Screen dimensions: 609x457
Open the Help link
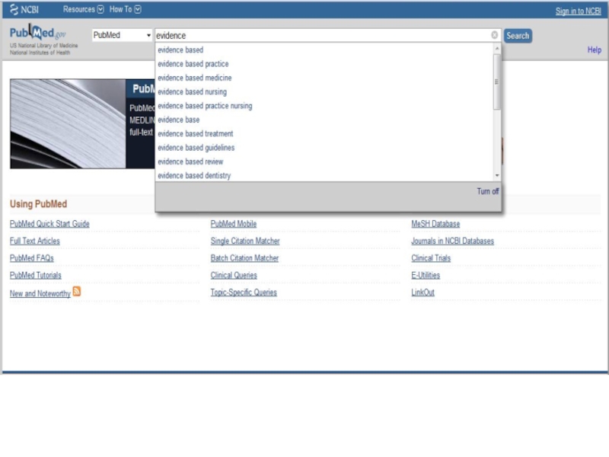point(594,50)
